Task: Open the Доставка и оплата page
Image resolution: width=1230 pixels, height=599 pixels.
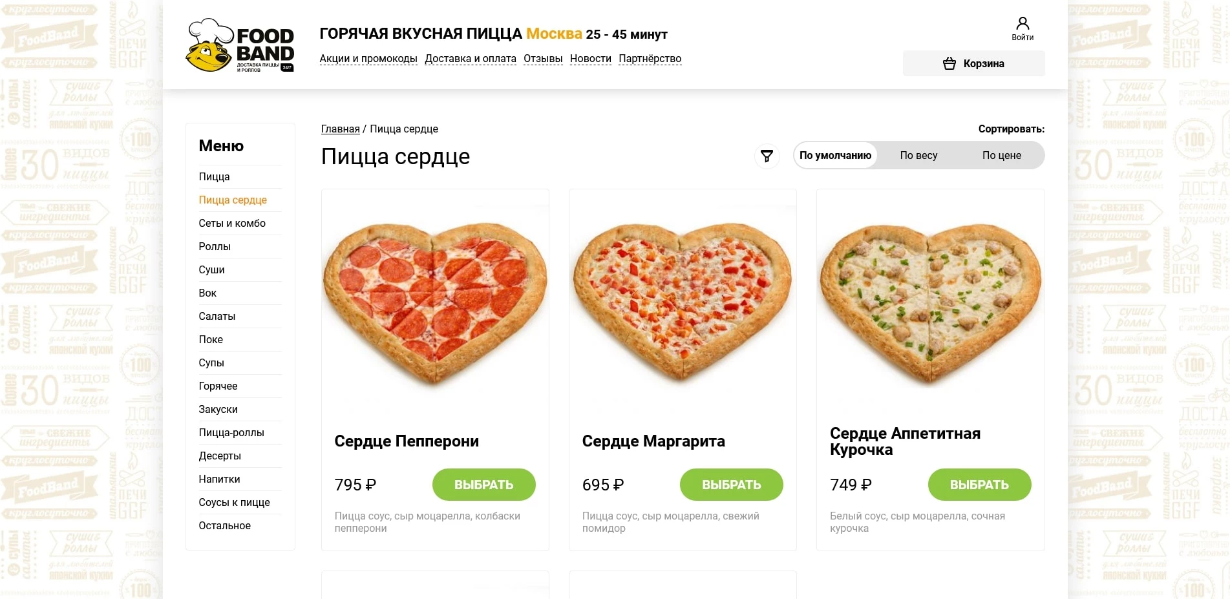Action: tap(471, 58)
